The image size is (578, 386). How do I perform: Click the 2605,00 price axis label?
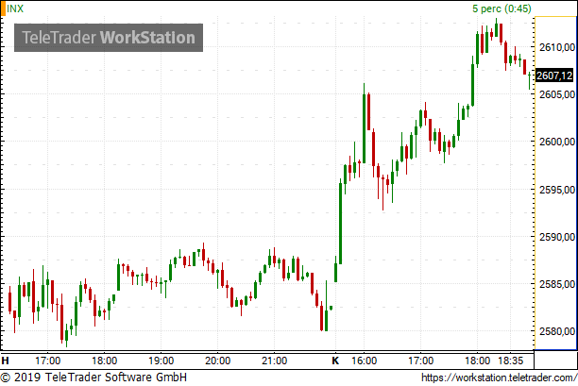click(557, 94)
